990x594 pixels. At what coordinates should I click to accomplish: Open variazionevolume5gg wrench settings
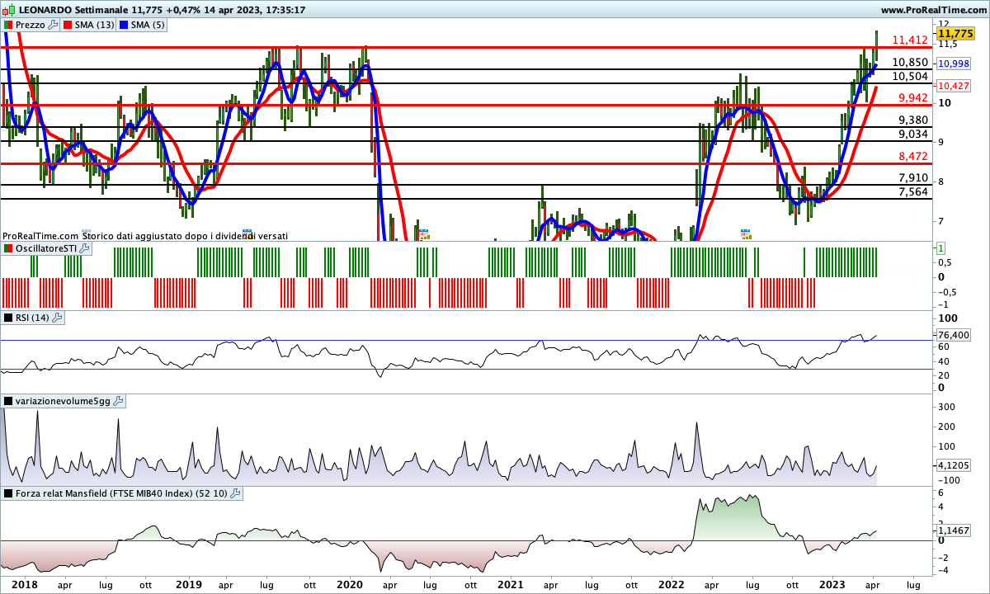(x=118, y=401)
